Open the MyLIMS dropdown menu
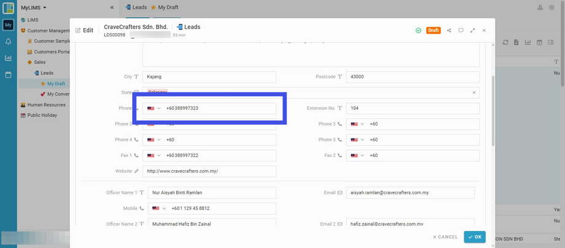The height and width of the screenshot is (248, 565). point(34,7)
